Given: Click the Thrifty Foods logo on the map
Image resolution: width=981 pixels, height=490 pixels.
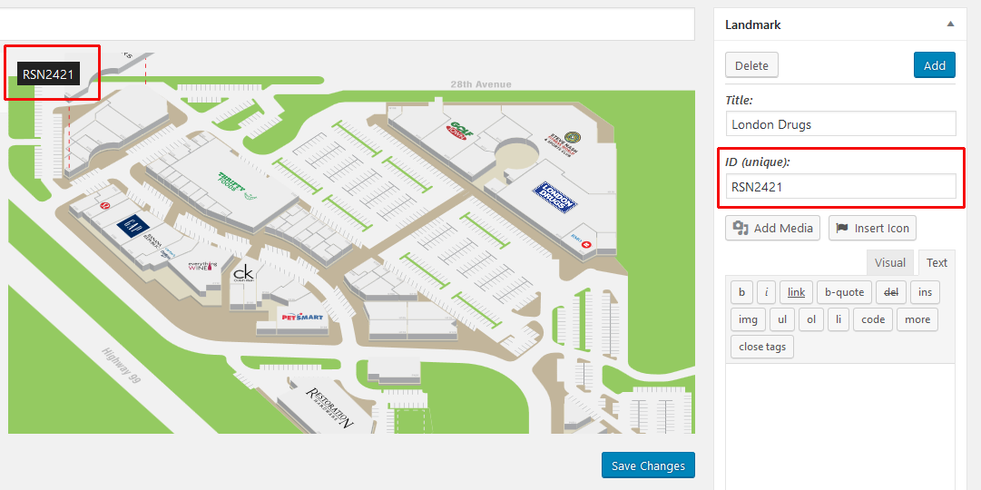Looking at the screenshot, I should pyautogui.click(x=233, y=181).
